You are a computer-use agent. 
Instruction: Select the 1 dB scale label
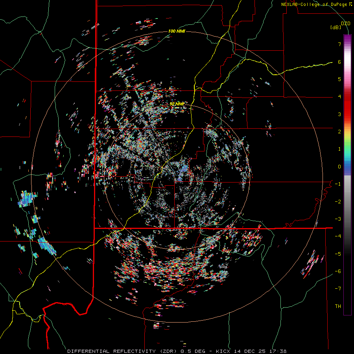click(339, 149)
